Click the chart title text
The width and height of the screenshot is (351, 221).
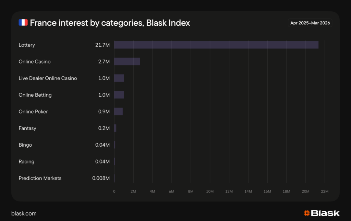110,23
